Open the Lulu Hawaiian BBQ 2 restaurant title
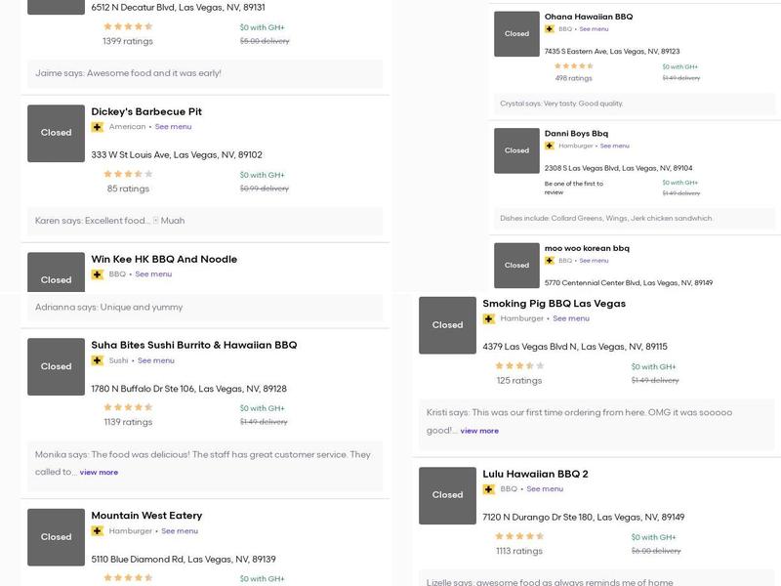The width and height of the screenshot is (781, 586). 535,474
